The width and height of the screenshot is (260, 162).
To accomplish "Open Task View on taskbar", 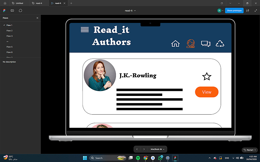I will point(131,158).
